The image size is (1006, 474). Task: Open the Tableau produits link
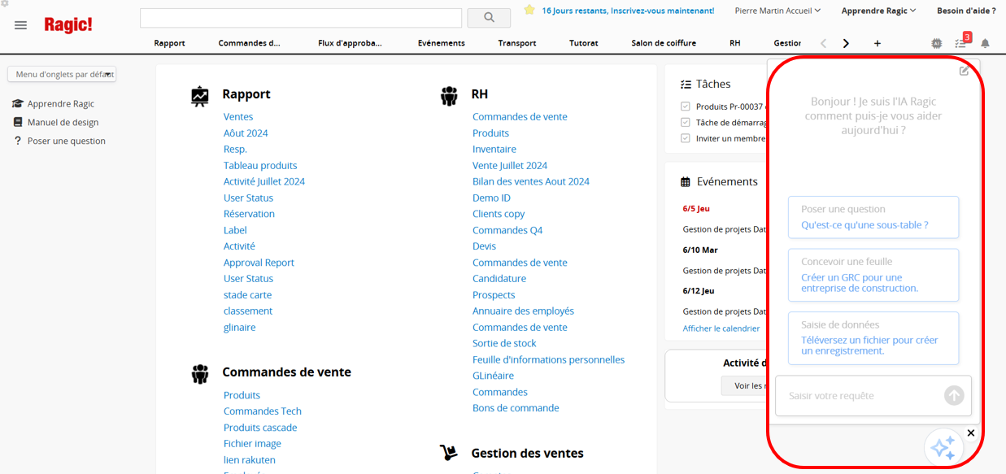(x=260, y=166)
